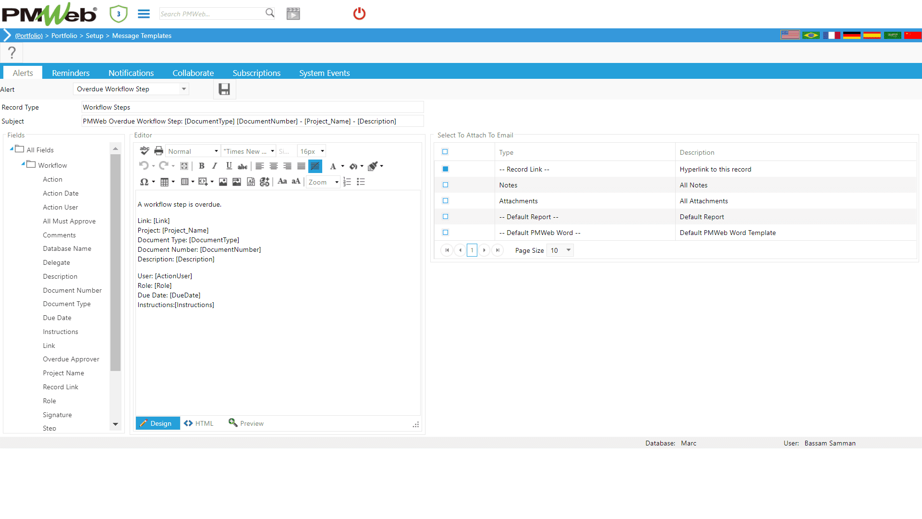922x519 pixels.
Task: Apply Bold formatting
Action: click(201, 166)
